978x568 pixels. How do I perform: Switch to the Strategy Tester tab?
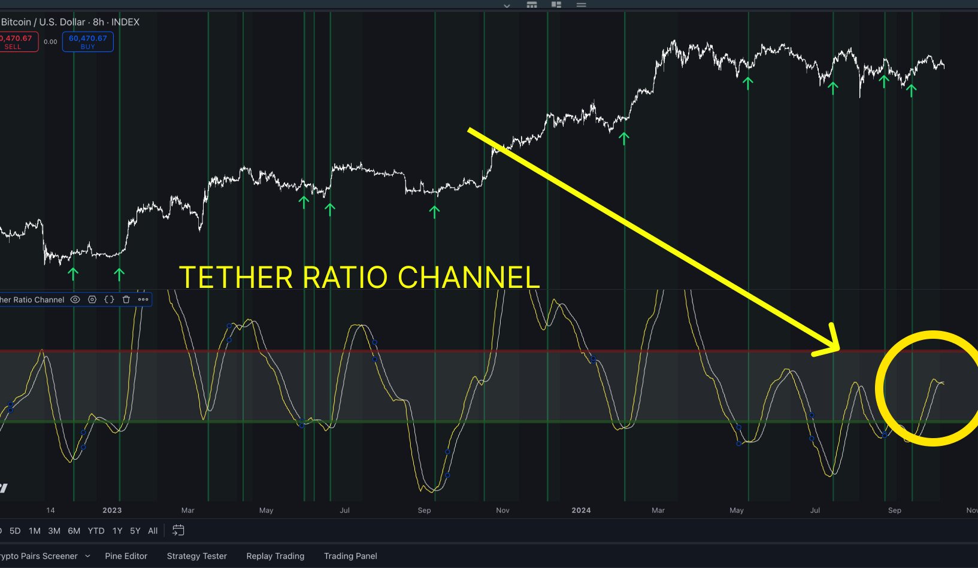pyautogui.click(x=196, y=556)
